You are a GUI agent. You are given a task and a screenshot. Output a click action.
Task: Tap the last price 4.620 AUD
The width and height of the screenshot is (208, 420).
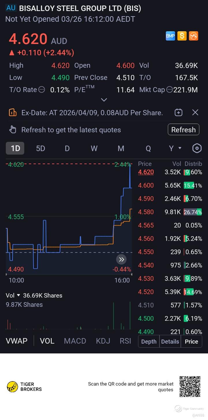pos(38,39)
